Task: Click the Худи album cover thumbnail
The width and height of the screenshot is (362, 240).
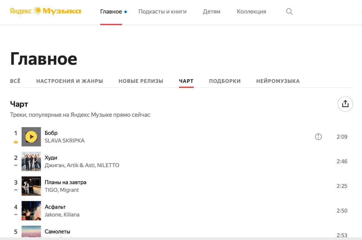Action: point(31,161)
